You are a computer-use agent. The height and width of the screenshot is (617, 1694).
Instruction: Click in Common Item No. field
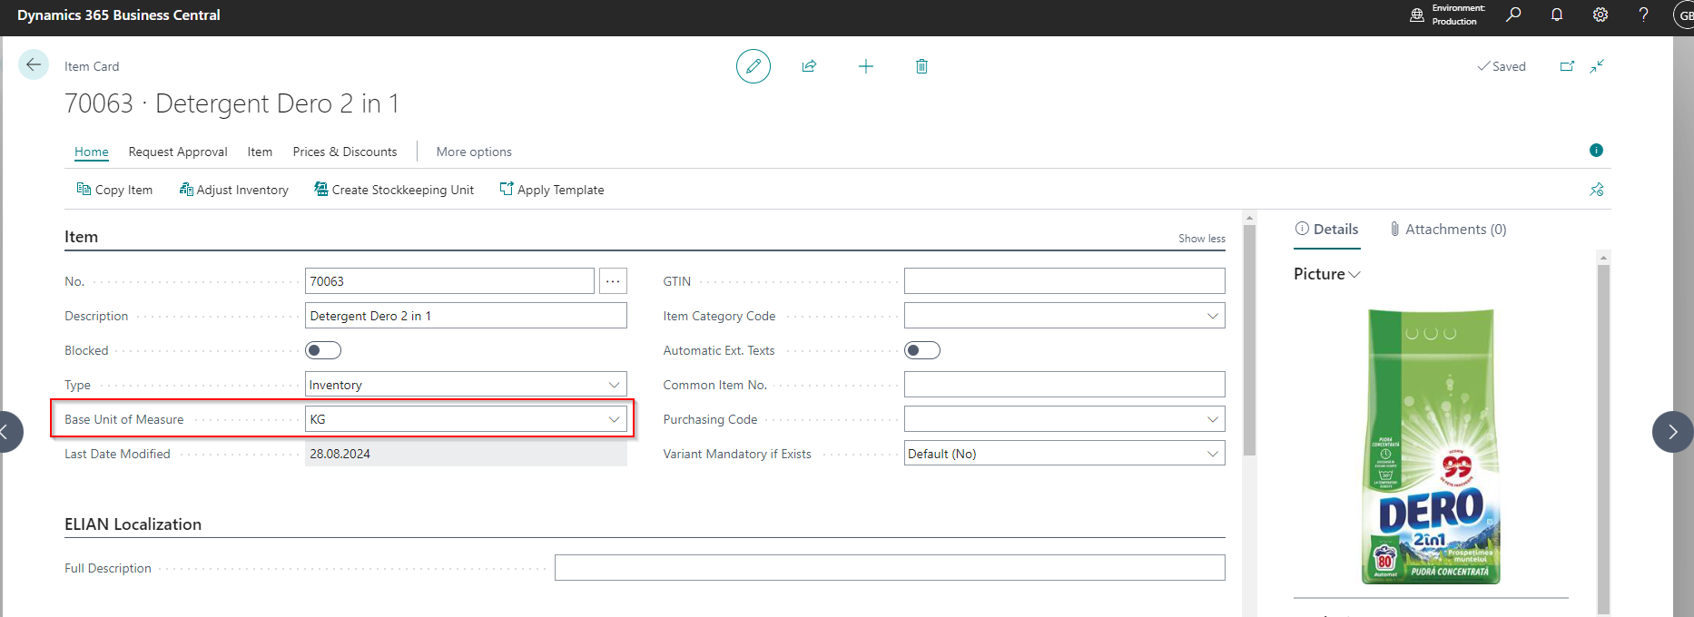1065,385
